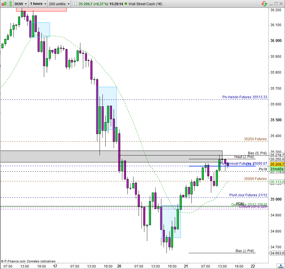
Task: Select the Piv Hebdo Futures 35513.33 line label
Action: 245,97
